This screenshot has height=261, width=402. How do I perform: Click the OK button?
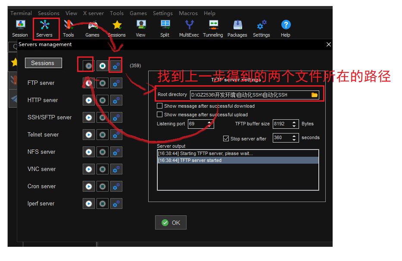171,223
